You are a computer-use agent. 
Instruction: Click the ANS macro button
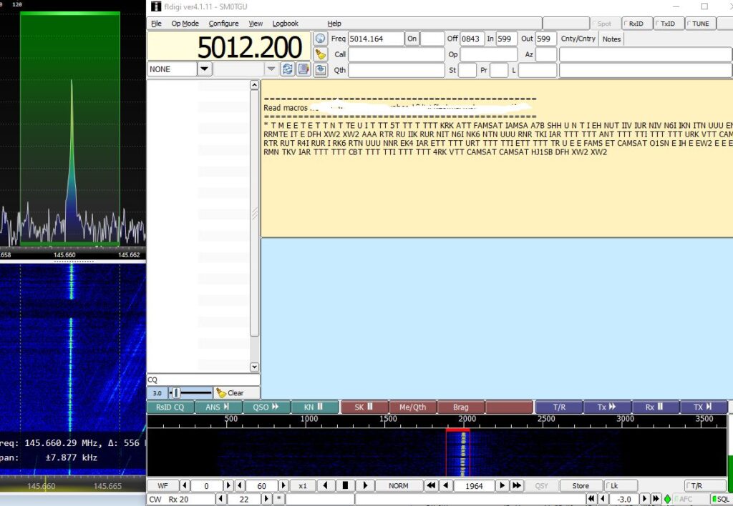[219, 407]
